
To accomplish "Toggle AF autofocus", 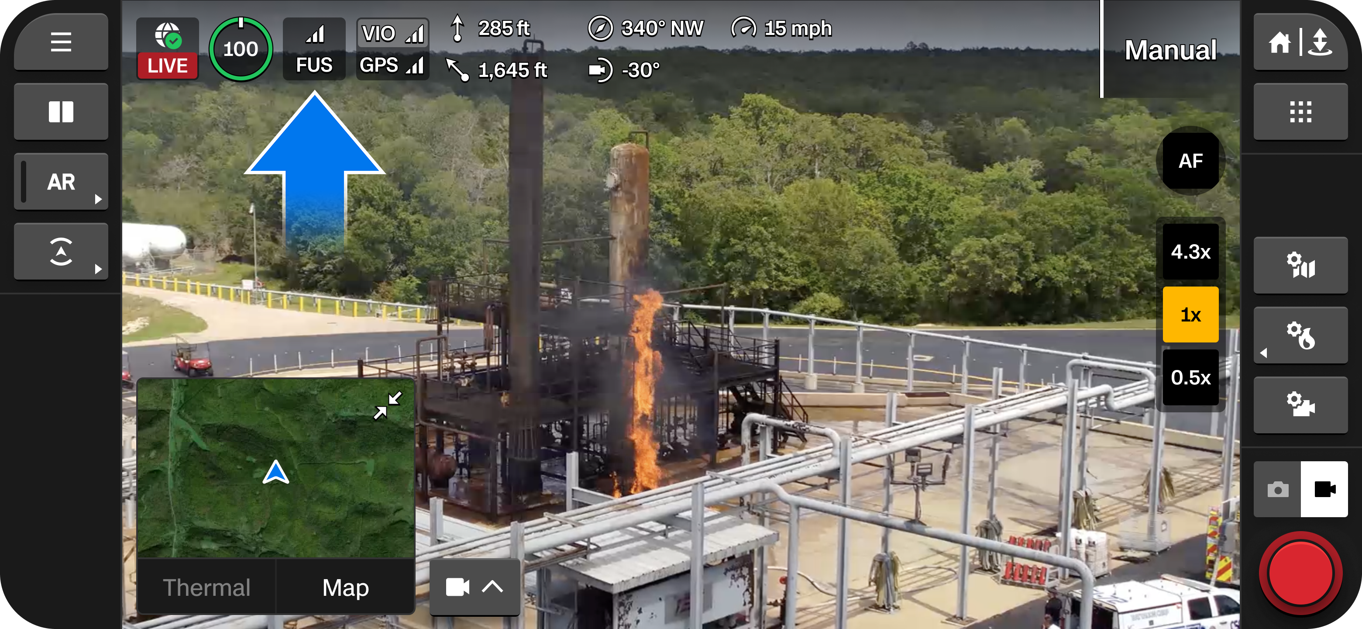I will 1190,161.
